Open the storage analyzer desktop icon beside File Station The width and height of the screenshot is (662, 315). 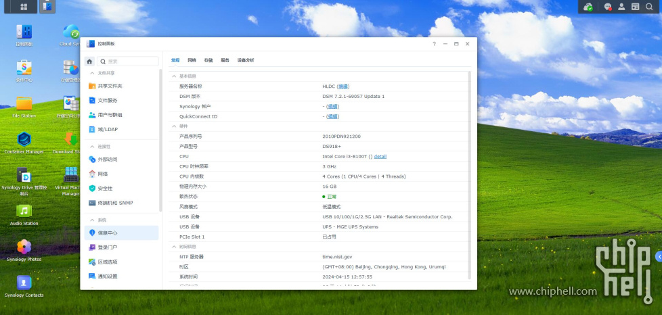point(70,107)
